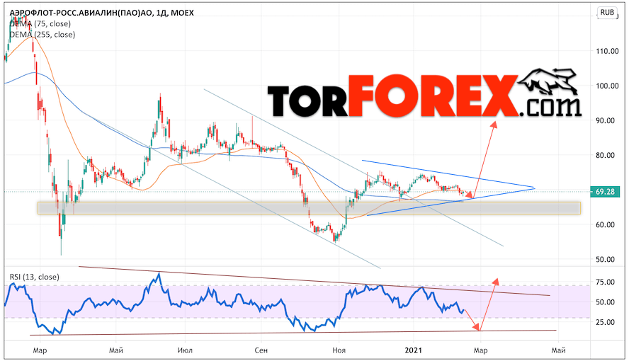Click the 110.00 price axis label
The height and width of the screenshot is (361, 629).
(607, 51)
